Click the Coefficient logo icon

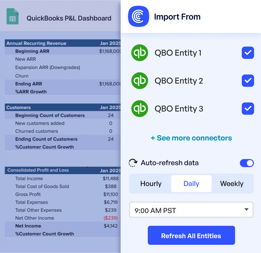(x=138, y=17)
